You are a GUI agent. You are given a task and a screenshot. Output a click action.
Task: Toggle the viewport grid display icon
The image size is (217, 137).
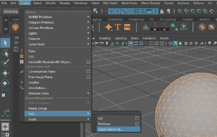130,44
